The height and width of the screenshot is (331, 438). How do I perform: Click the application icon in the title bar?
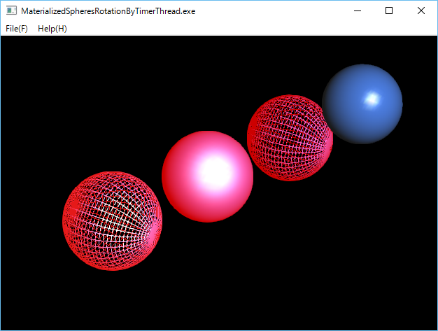click(x=11, y=11)
